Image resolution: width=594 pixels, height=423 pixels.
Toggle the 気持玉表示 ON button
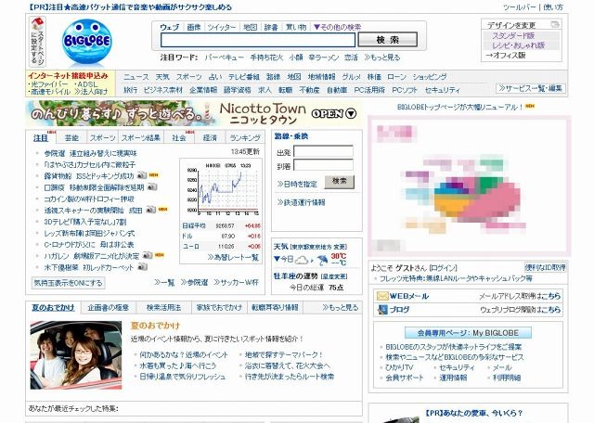68,283
